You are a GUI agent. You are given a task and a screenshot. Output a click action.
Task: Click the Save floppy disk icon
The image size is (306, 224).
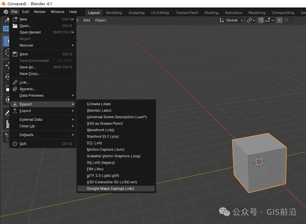[15, 54]
